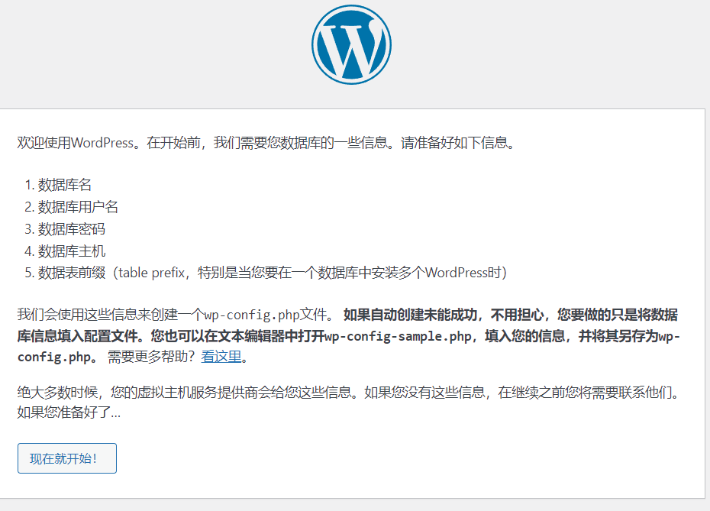Click the list item 数据库用户名
The image size is (710, 511).
(78, 207)
